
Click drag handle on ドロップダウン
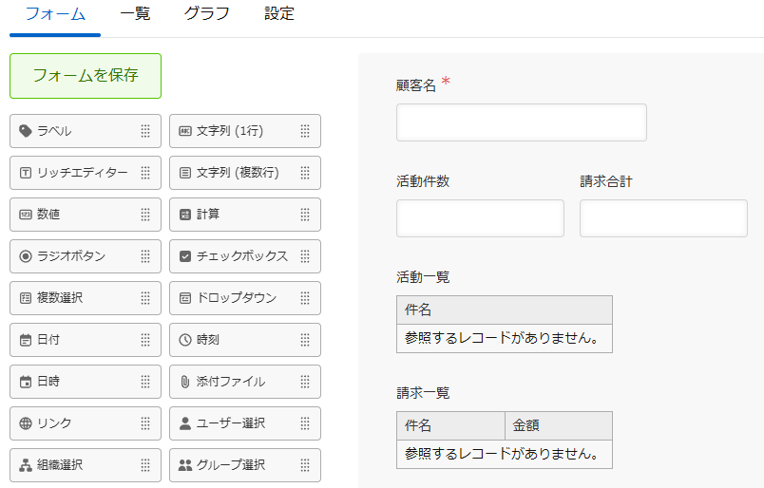305,298
